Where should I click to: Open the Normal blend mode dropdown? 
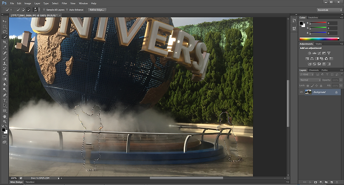coord(310,80)
